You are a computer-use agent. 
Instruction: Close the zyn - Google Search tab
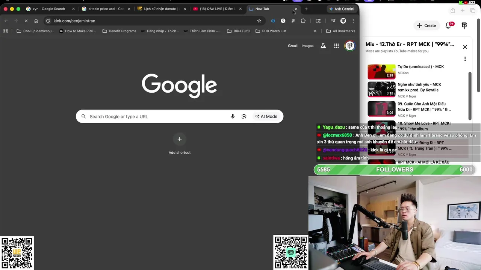pyautogui.click(x=73, y=9)
